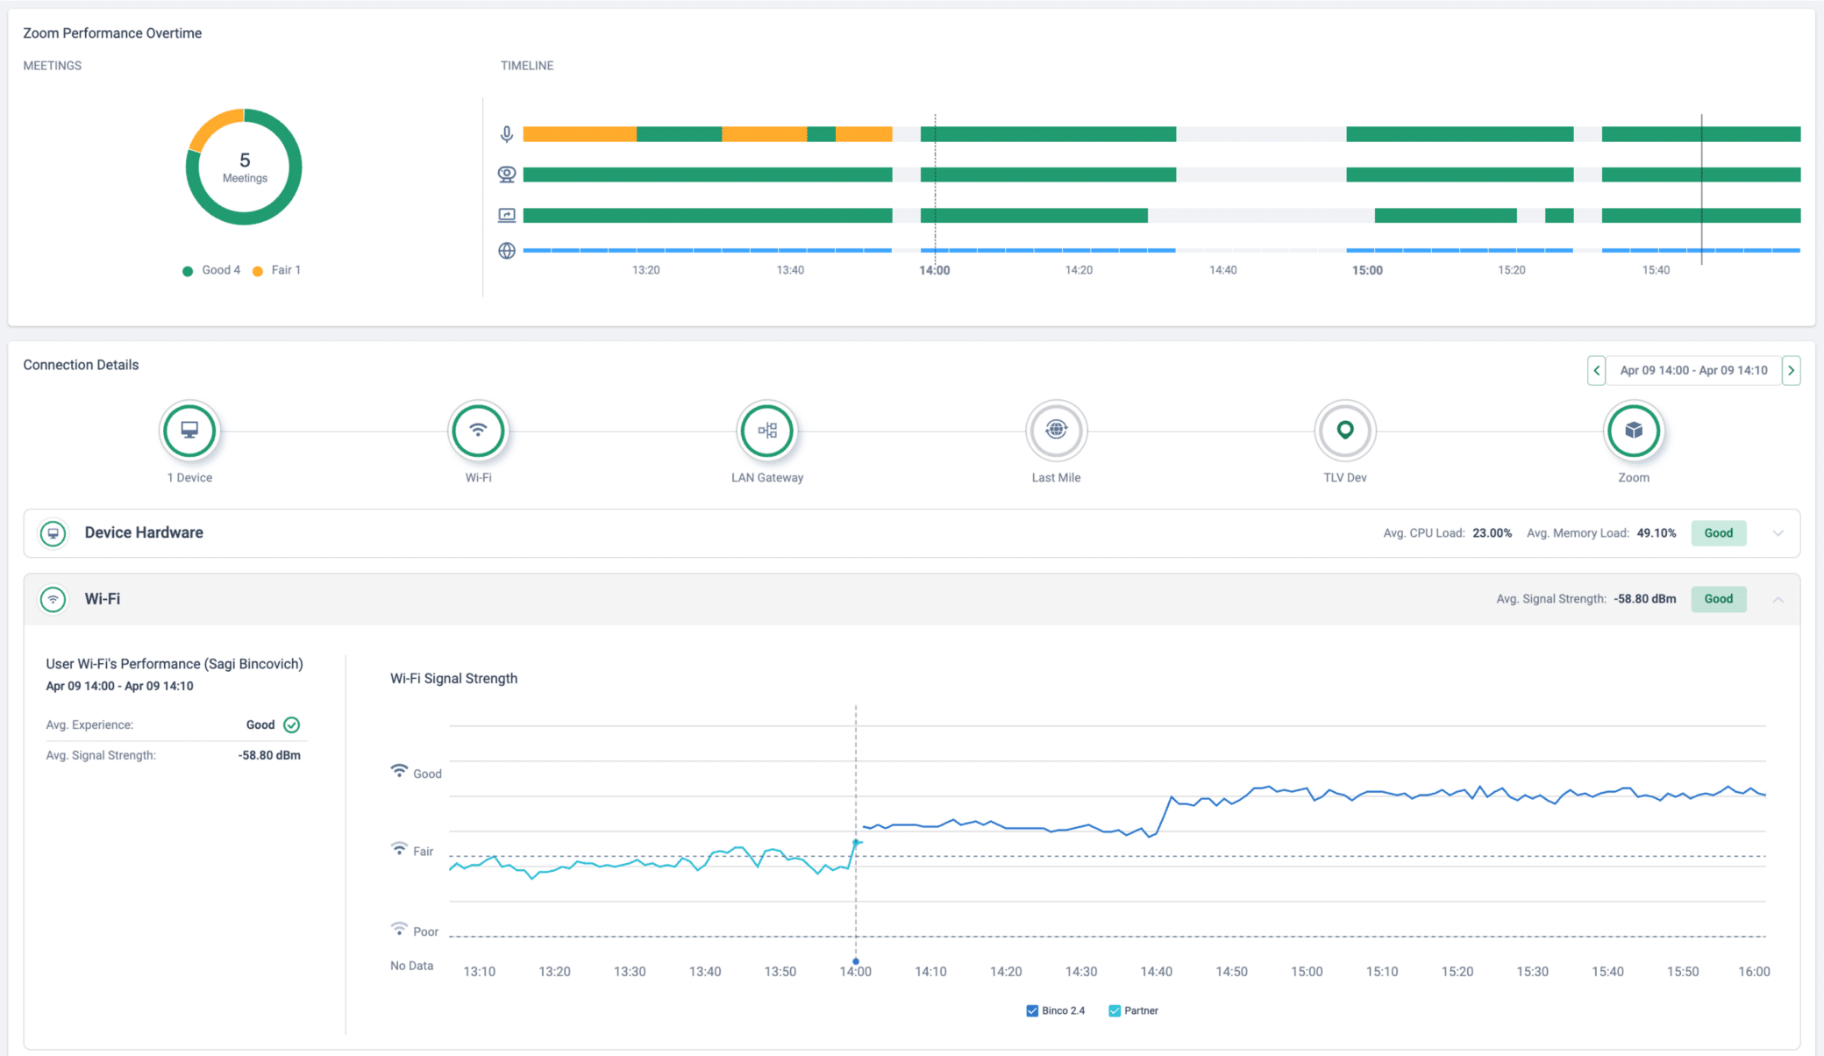Image resolution: width=1824 pixels, height=1056 pixels.
Task: Click the No Data axis label
Action: click(x=411, y=966)
